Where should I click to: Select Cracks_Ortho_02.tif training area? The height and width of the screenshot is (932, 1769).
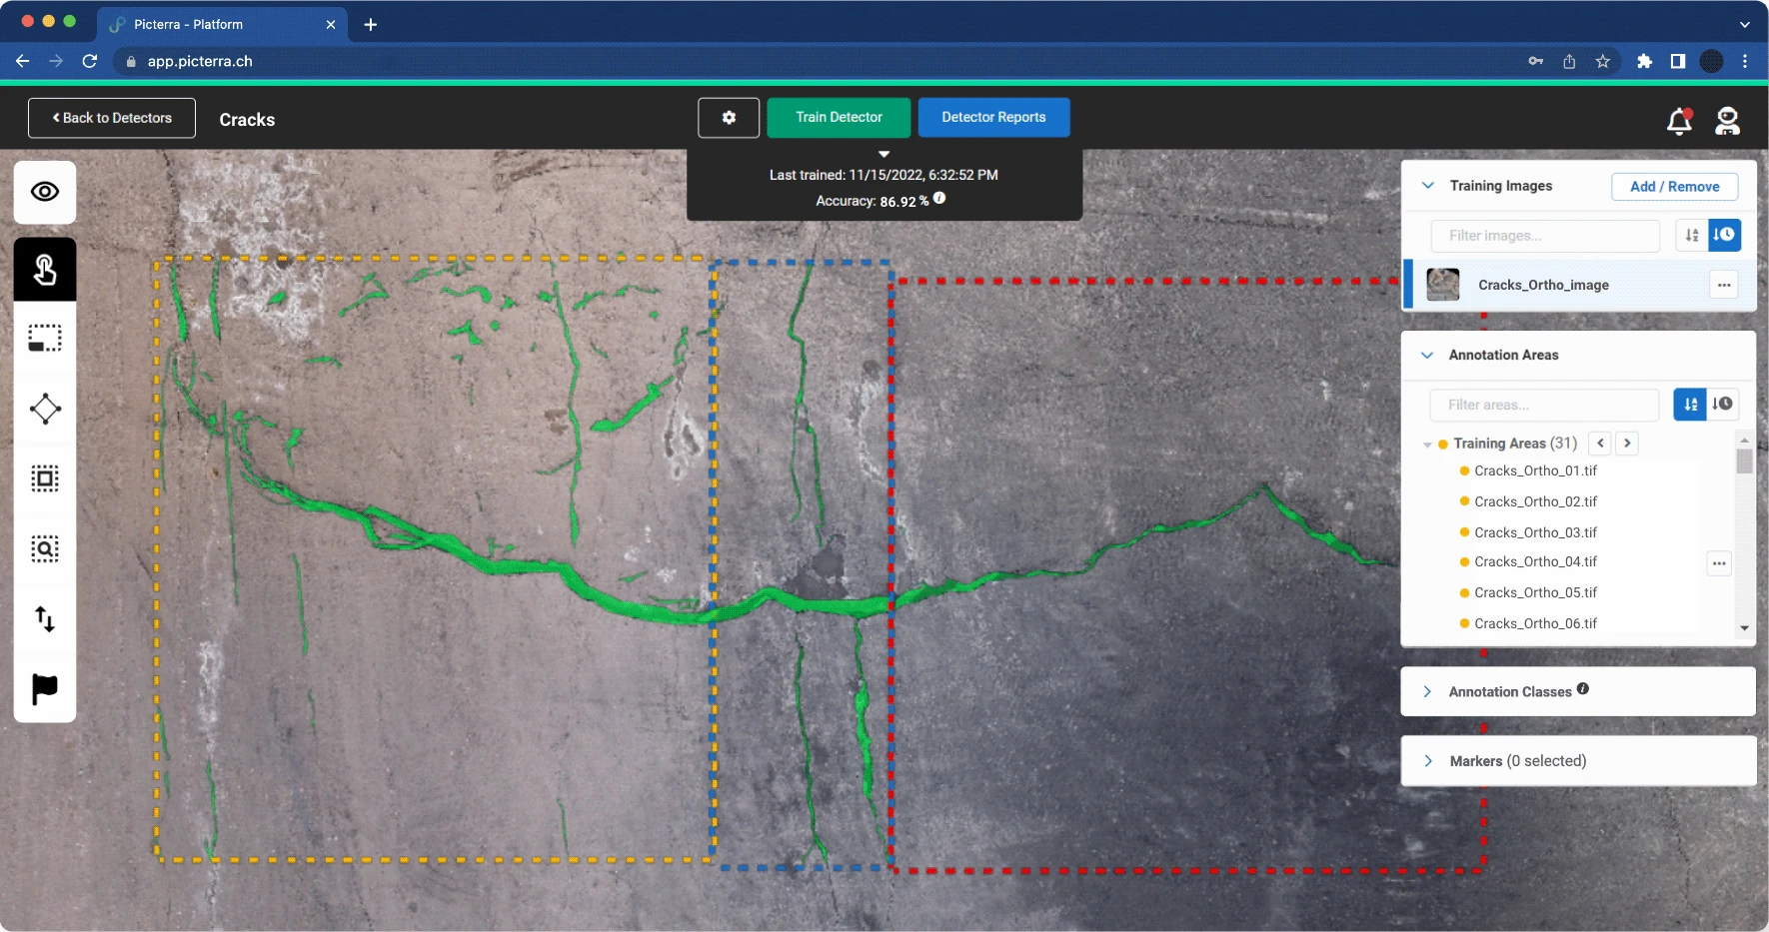(1535, 501)
